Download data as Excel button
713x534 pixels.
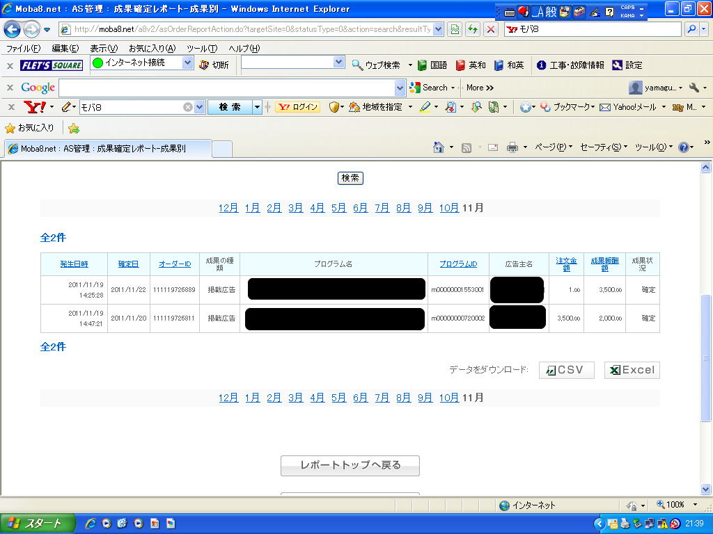pyautogui.click(x=632, y=370)
